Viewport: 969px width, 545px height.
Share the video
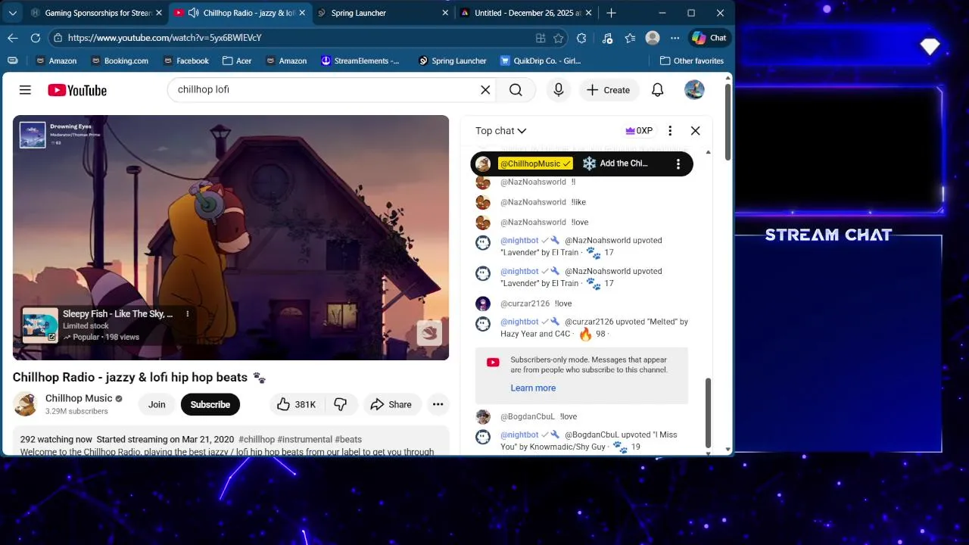pos(391,404)
